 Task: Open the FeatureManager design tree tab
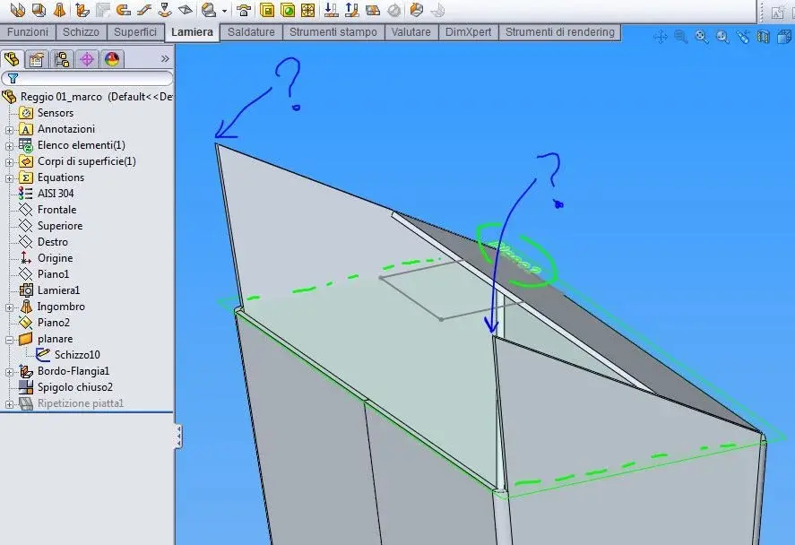(12, 59)
